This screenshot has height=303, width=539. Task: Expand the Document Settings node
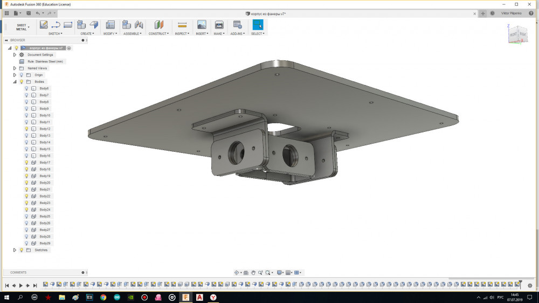[x=15, y=54]
